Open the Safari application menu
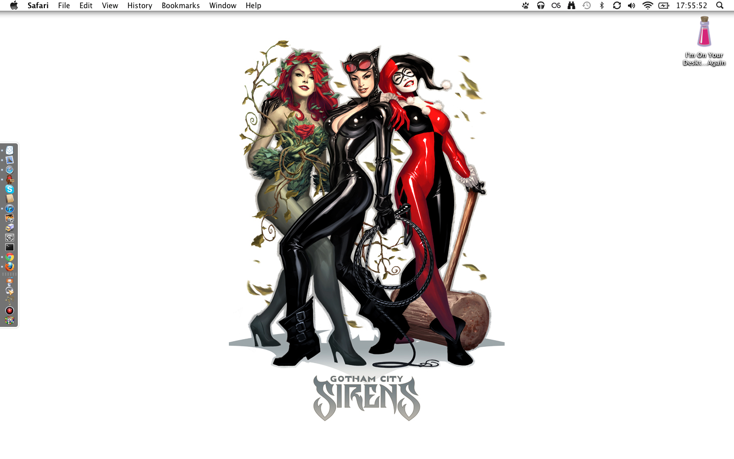This screenshot has width=734, height=459. (x=38, y=6)
